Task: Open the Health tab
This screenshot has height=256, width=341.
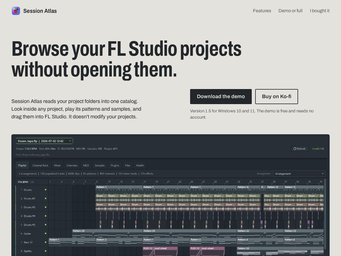Action: (140, 166)
